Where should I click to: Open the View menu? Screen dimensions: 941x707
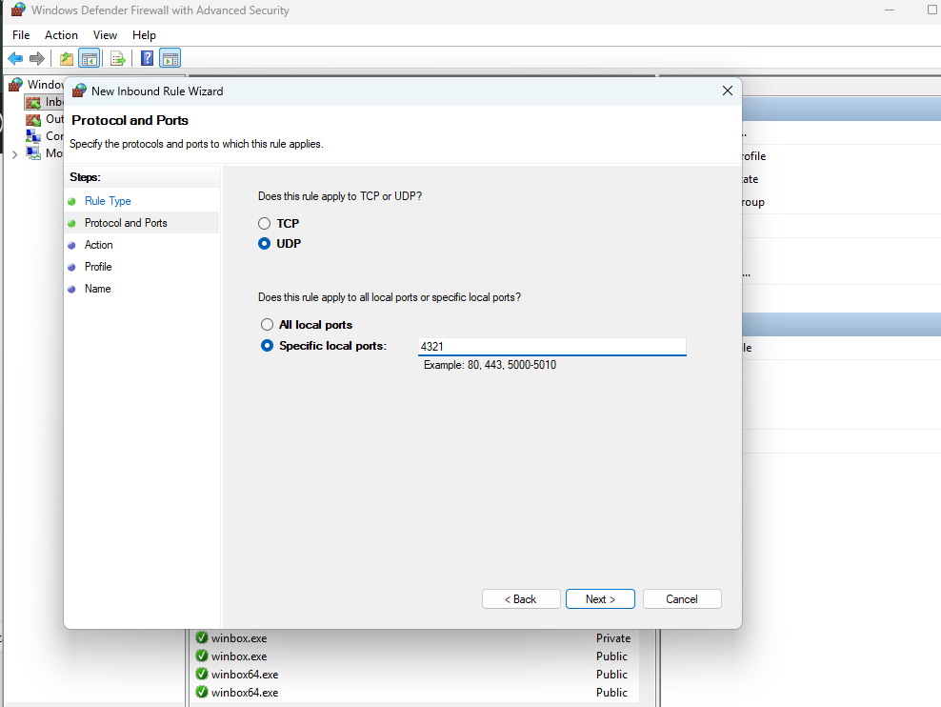(x=105, y=35)
